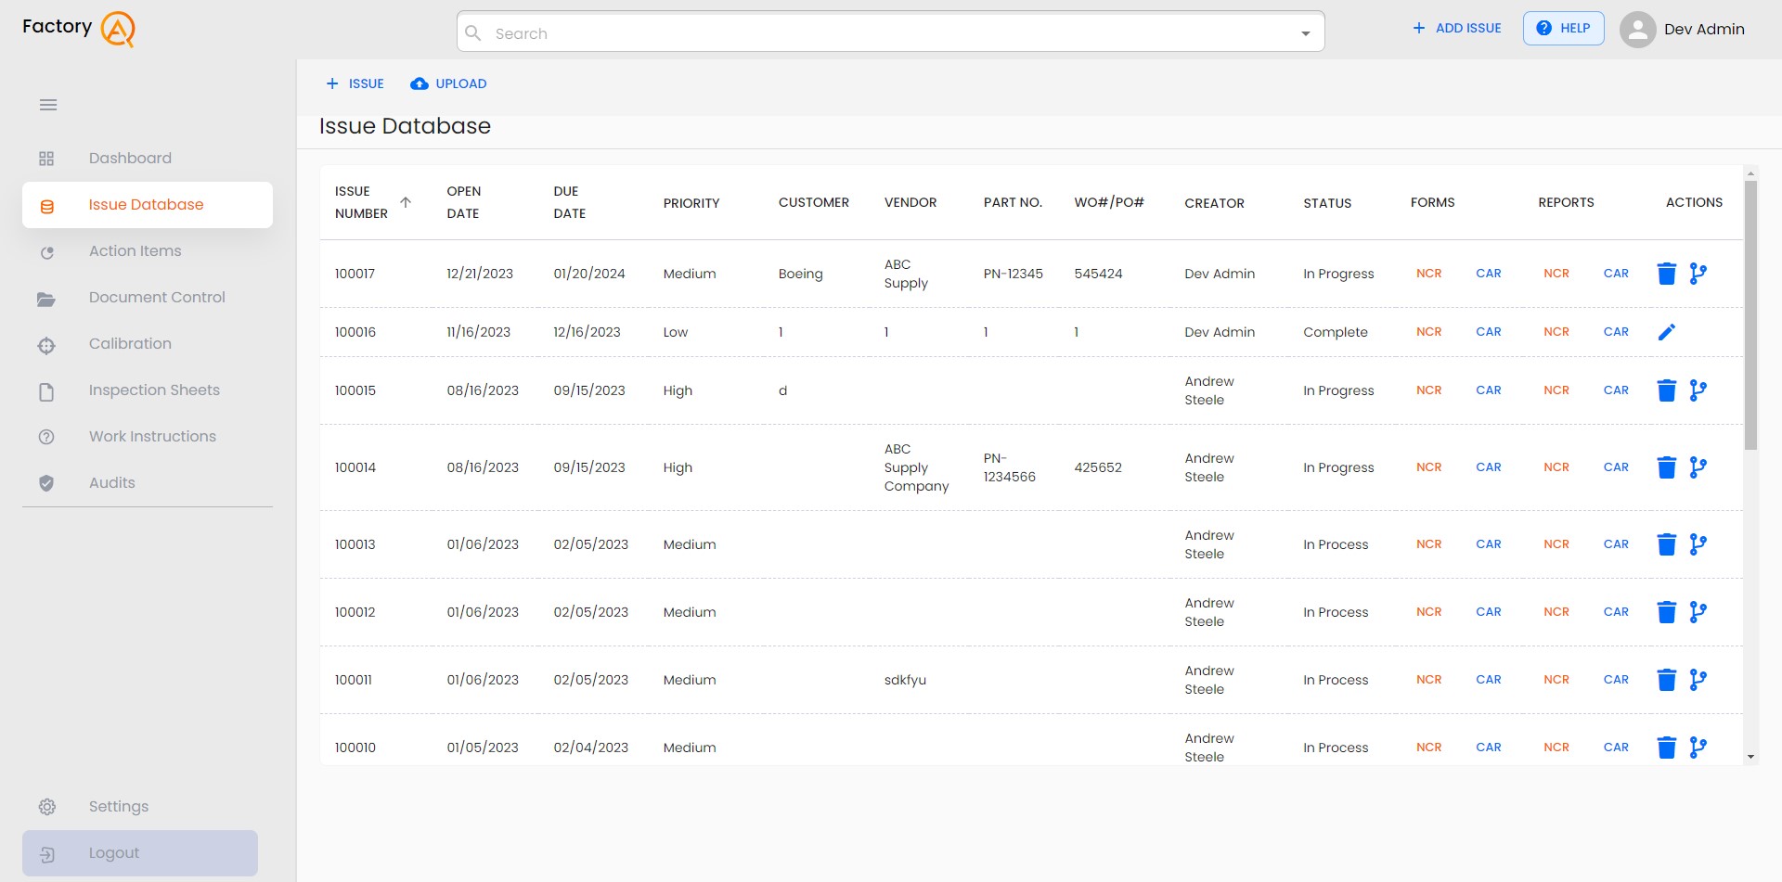Screen dimensions: 1782x882
Task: Click the delete icon for issue 100017
Action: (1667, 274)
